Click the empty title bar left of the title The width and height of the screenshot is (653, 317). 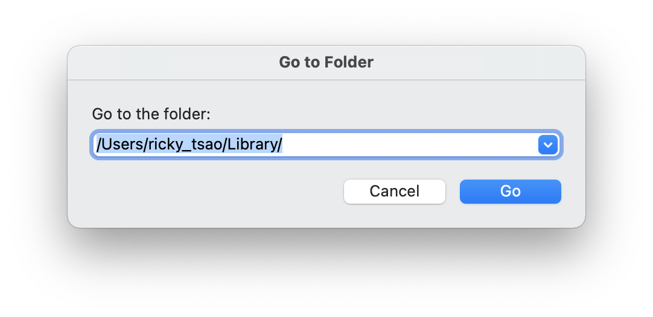[173, 63]
